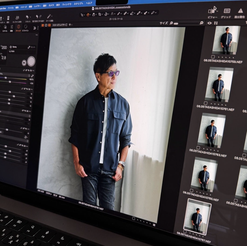Adjust the Kelvin blue-yellow slider
The image size is (247, 246).
tap(13, 78)
